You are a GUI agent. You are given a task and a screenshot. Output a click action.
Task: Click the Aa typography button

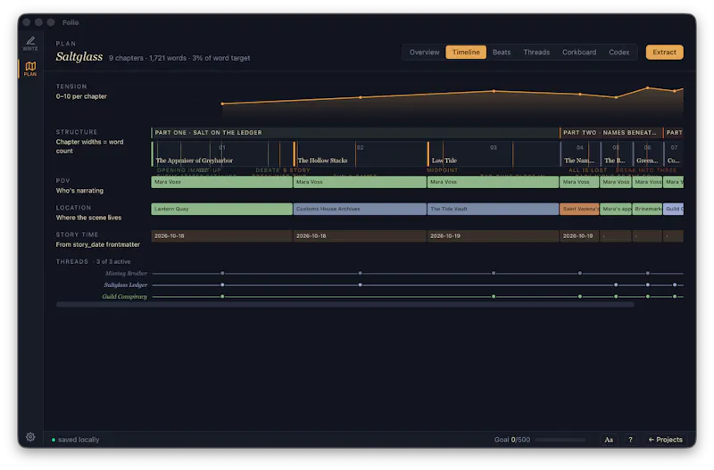point(609,440)
